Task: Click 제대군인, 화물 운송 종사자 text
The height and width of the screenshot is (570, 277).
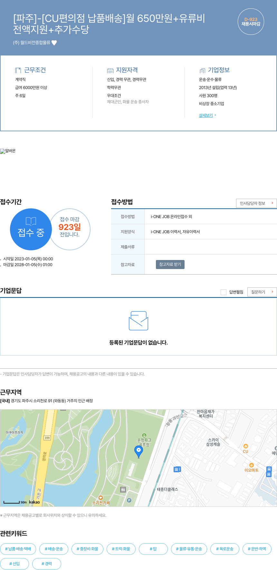Action: [128, 102]
